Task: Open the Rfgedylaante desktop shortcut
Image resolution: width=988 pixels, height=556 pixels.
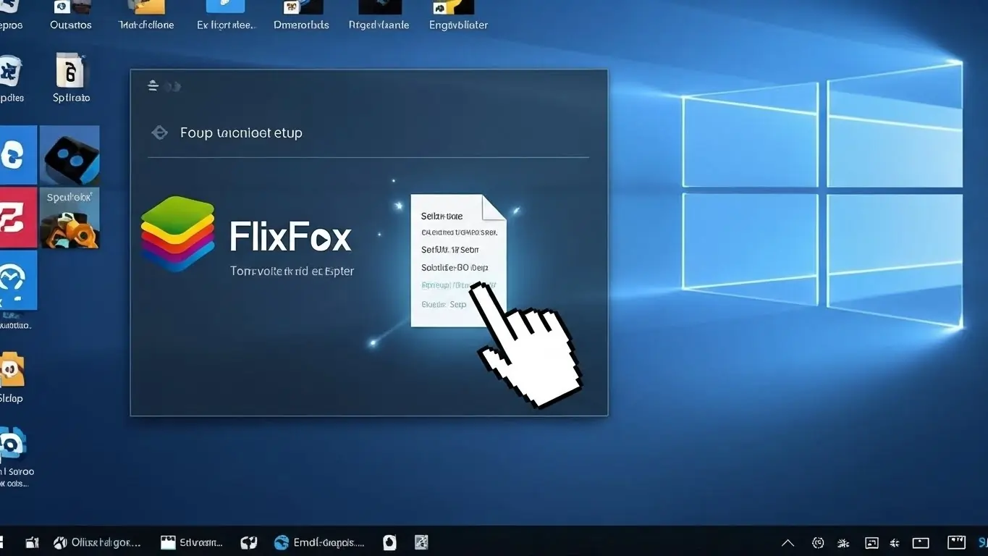Action: [x=379, y=16]
